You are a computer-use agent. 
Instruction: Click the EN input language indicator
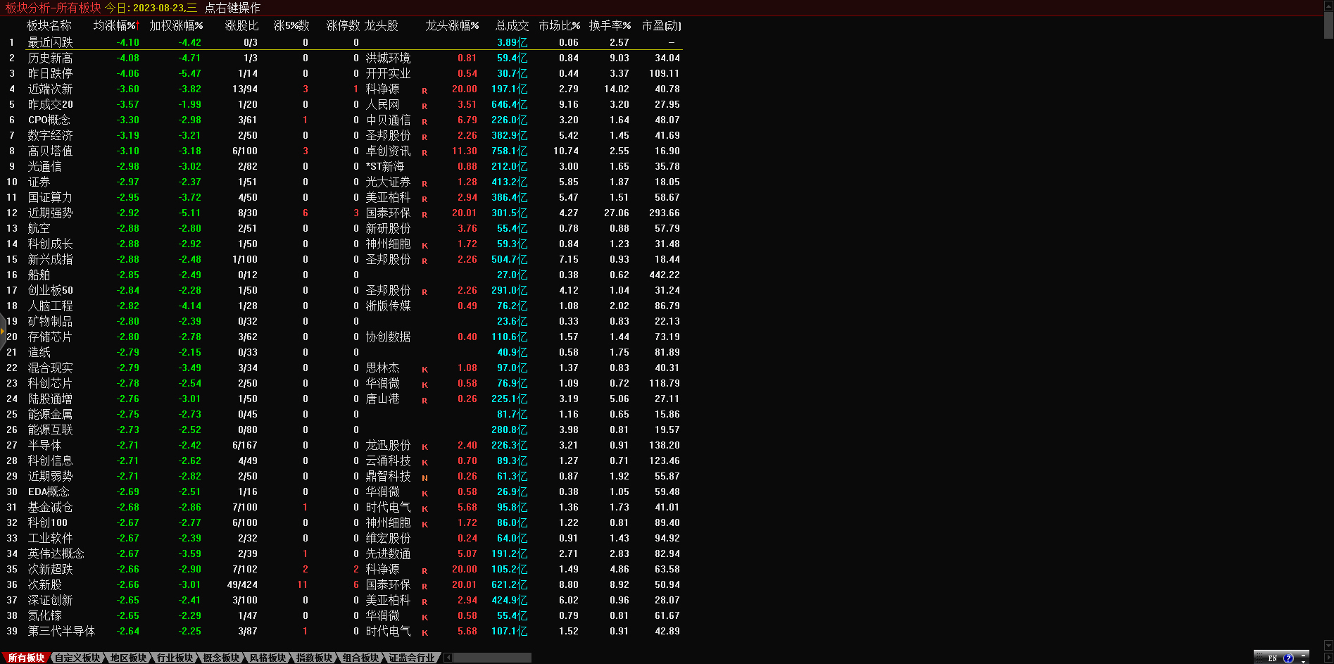(x=1272, y=658)
